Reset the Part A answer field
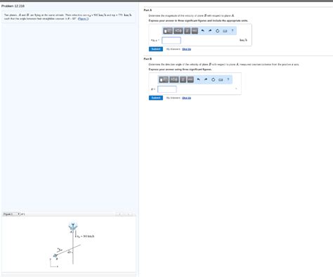333x277 pixels. tap(217, 31)
